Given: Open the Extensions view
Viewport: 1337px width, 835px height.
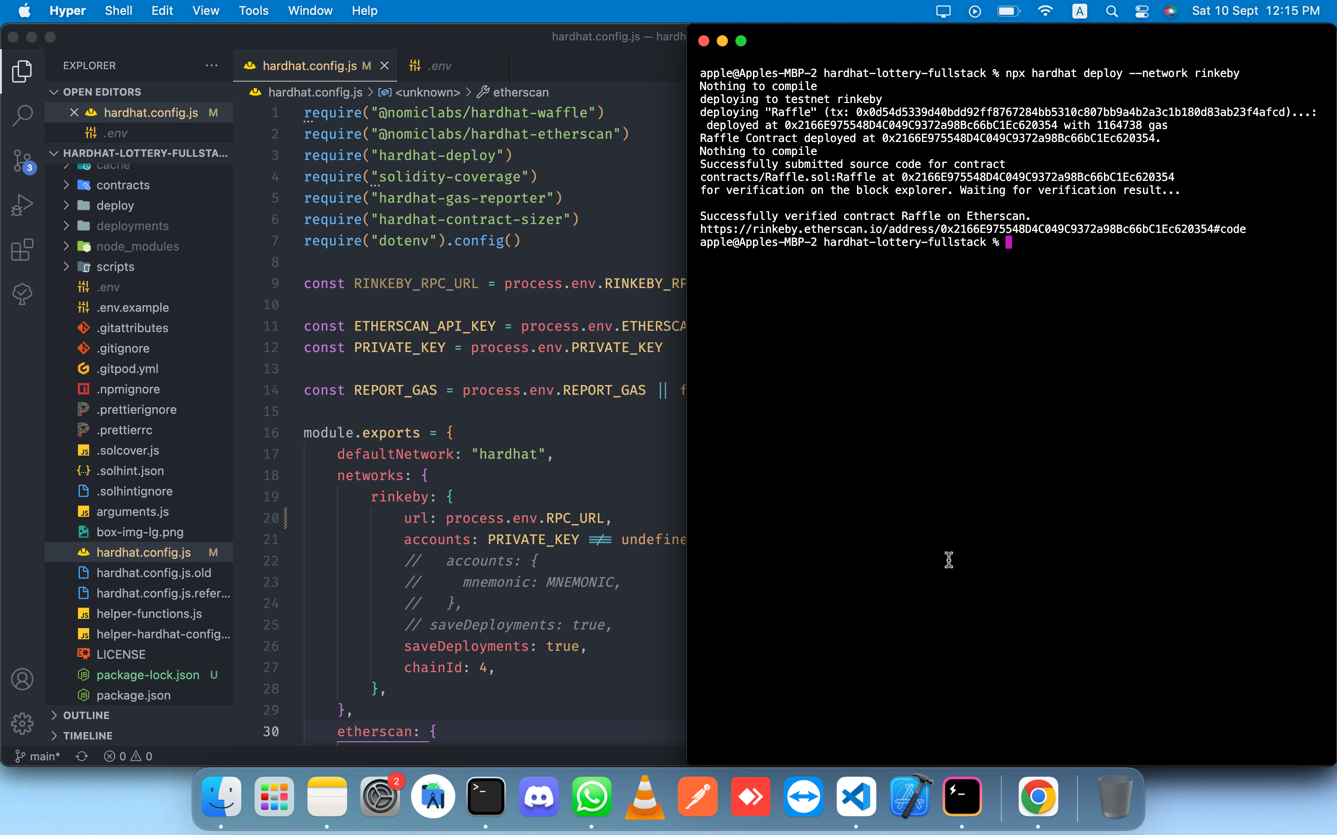Looking at the screenshot, I should (22, 250).
